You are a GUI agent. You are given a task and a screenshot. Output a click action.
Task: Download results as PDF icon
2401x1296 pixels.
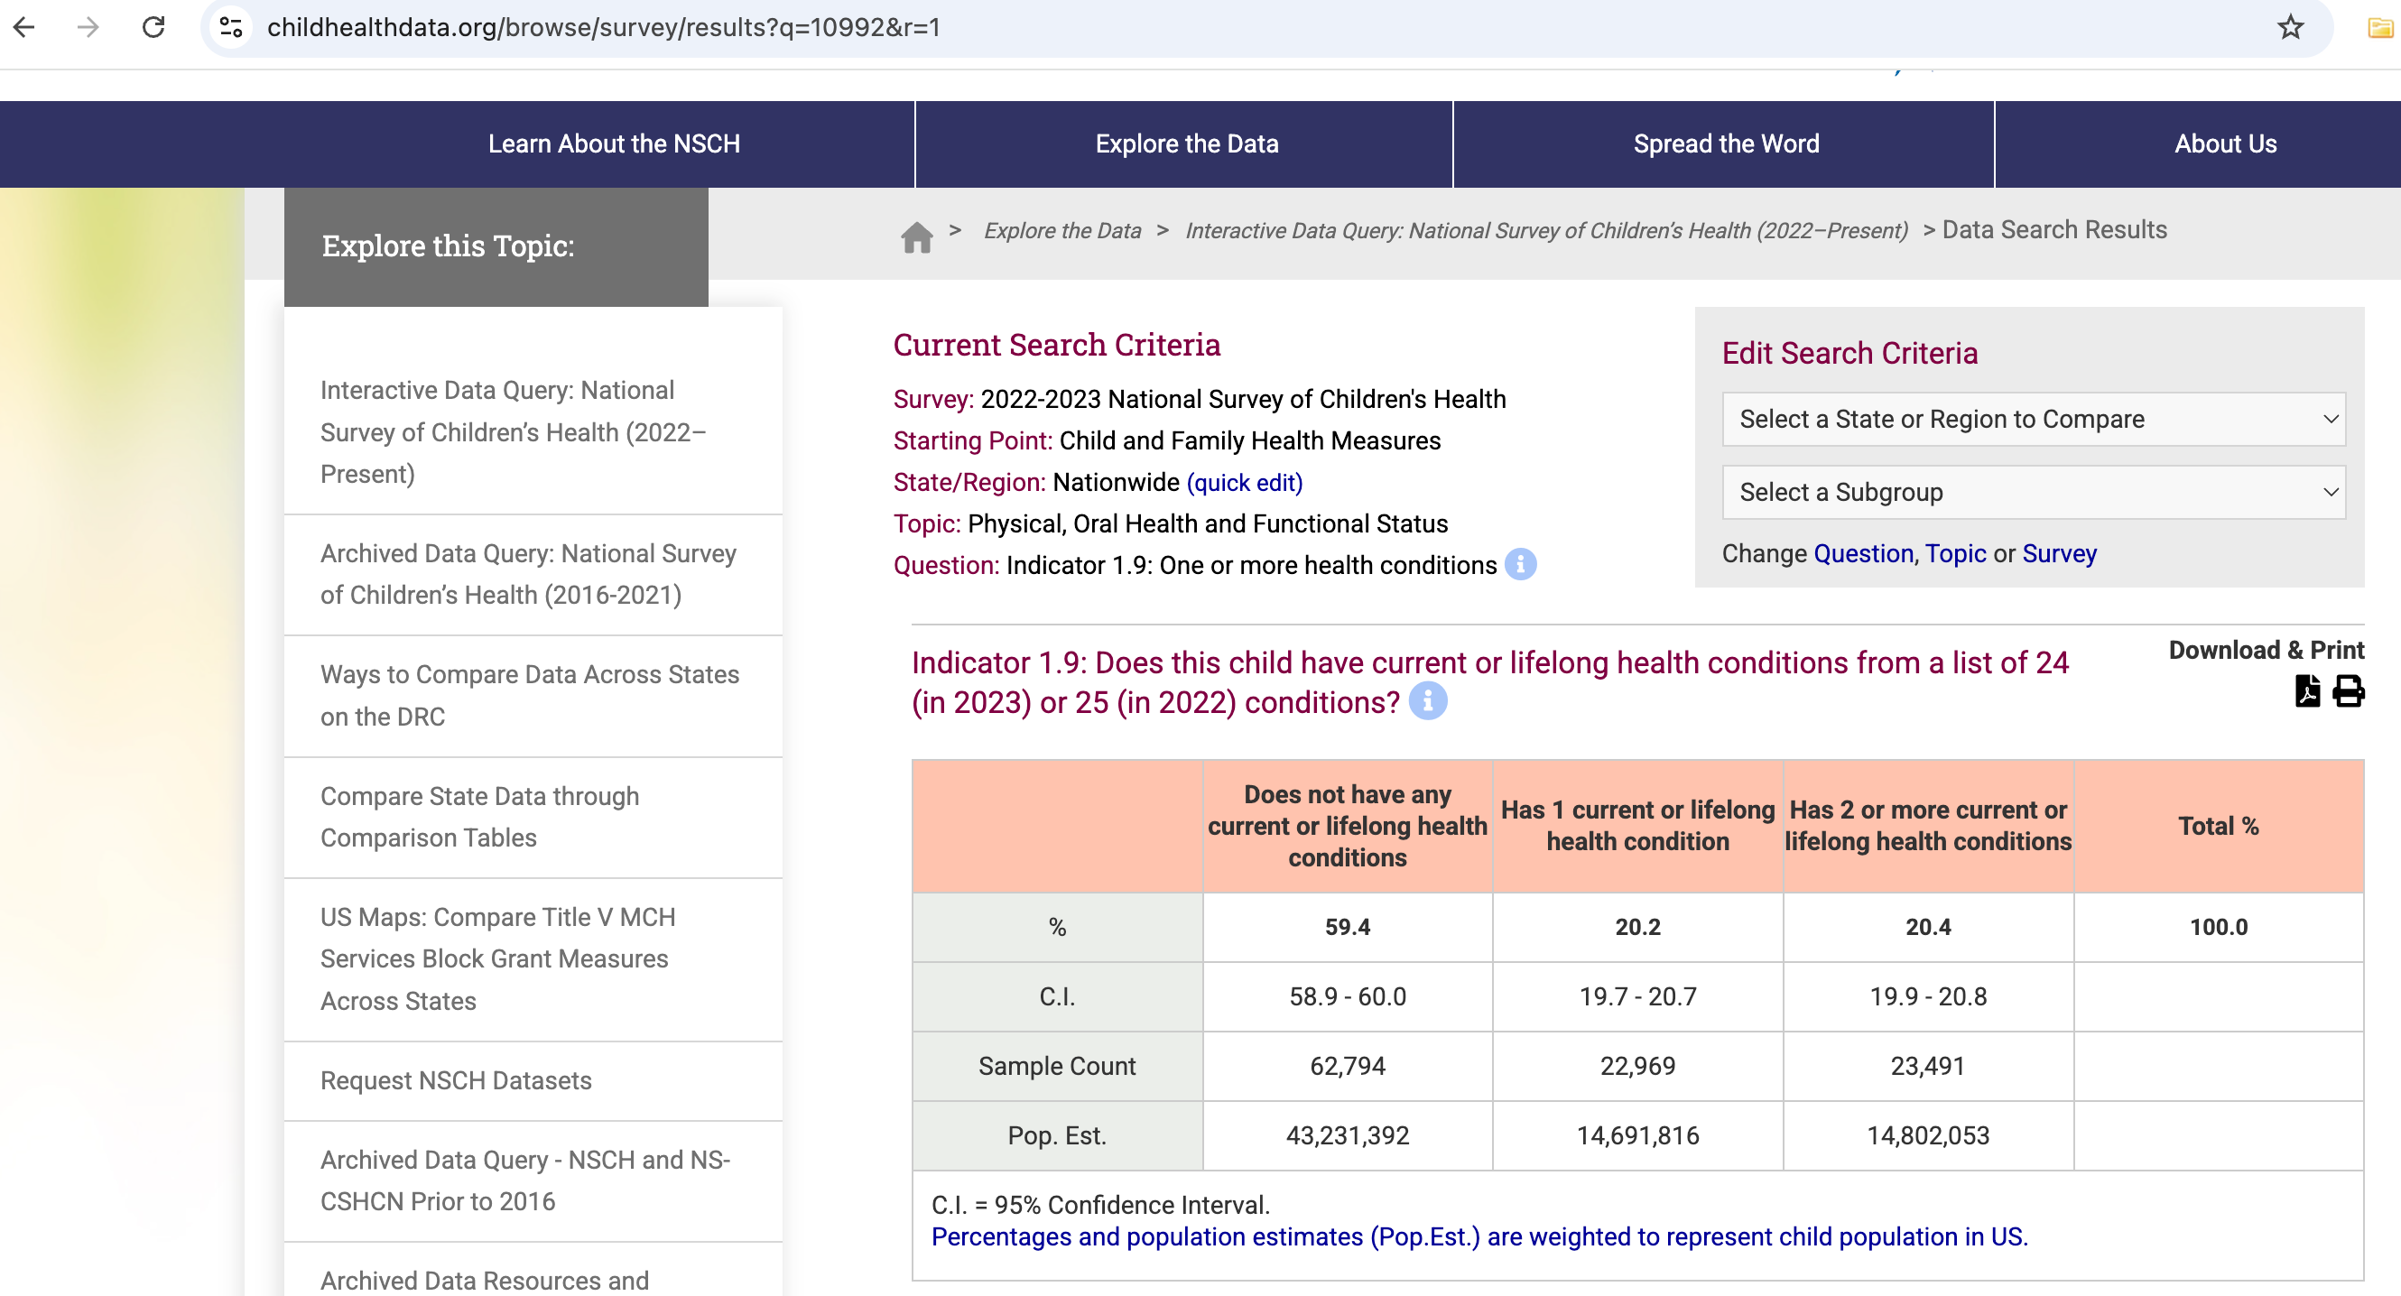tap(2307, 690)
